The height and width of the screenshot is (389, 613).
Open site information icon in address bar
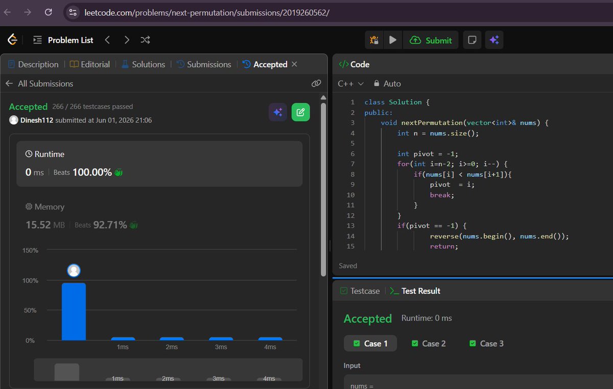click(x=73, y=12)
